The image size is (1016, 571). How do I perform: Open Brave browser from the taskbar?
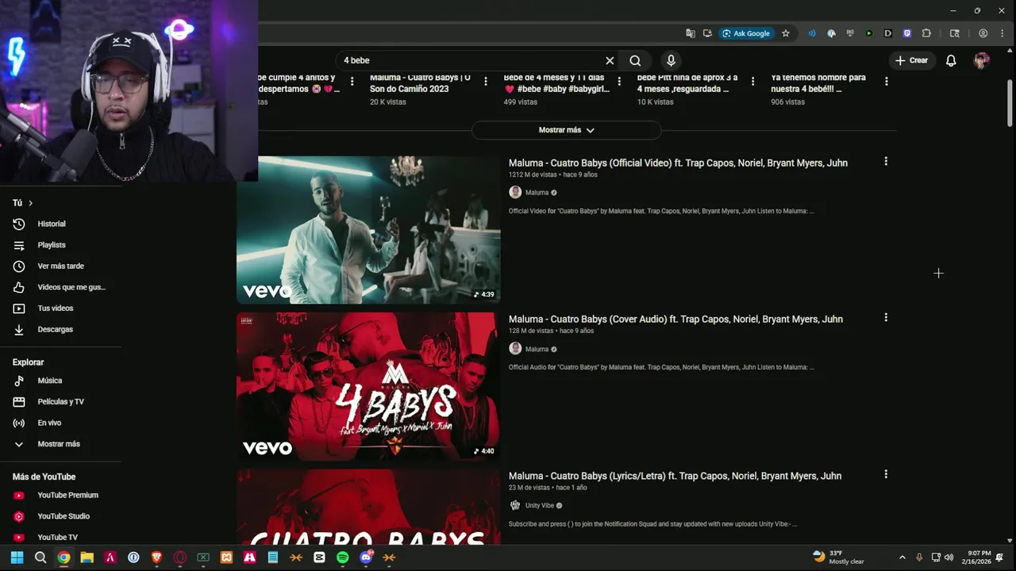click(156, 558)
